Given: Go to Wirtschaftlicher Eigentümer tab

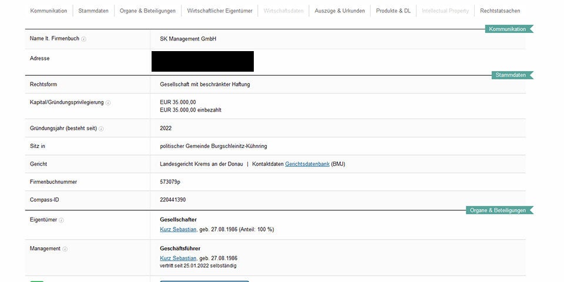Looking at the screenshot, I should point(219,11).
